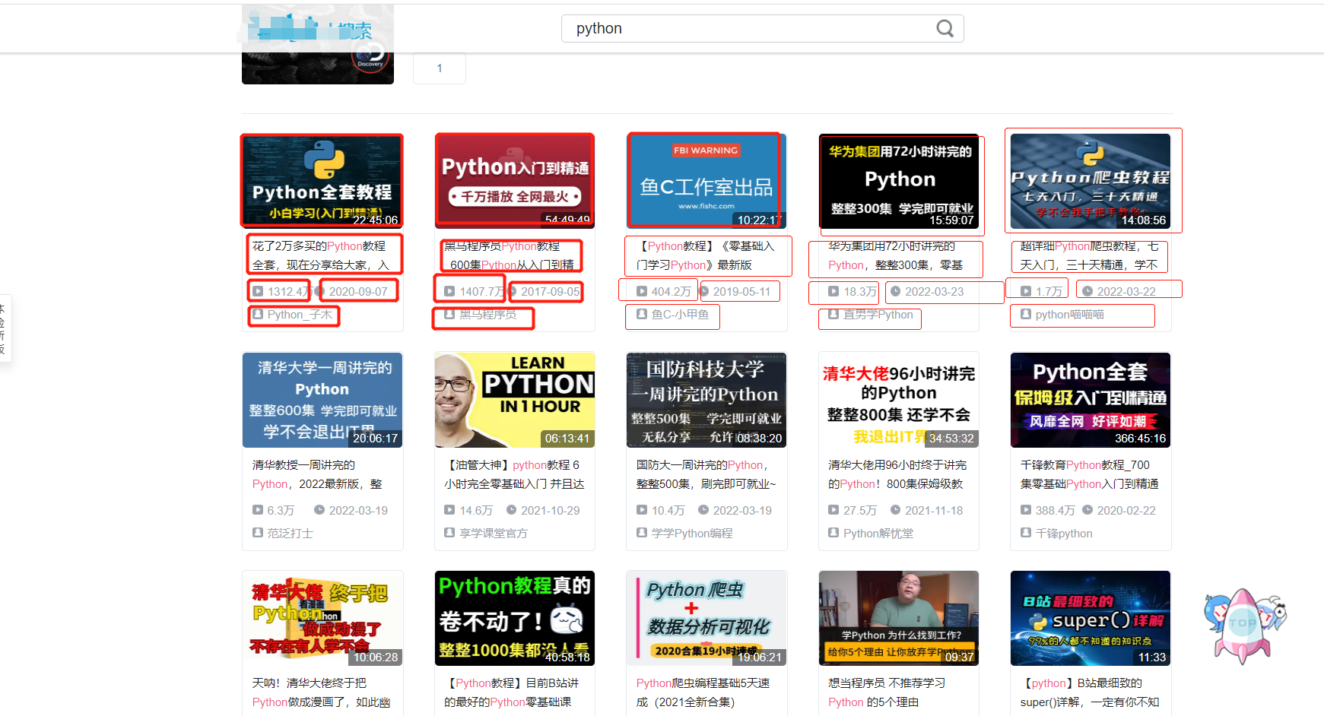Open title 清华大佬用96小时终于讲完的Python
This screenshot has width=1324, height=716.
click(x=897, y=474)
